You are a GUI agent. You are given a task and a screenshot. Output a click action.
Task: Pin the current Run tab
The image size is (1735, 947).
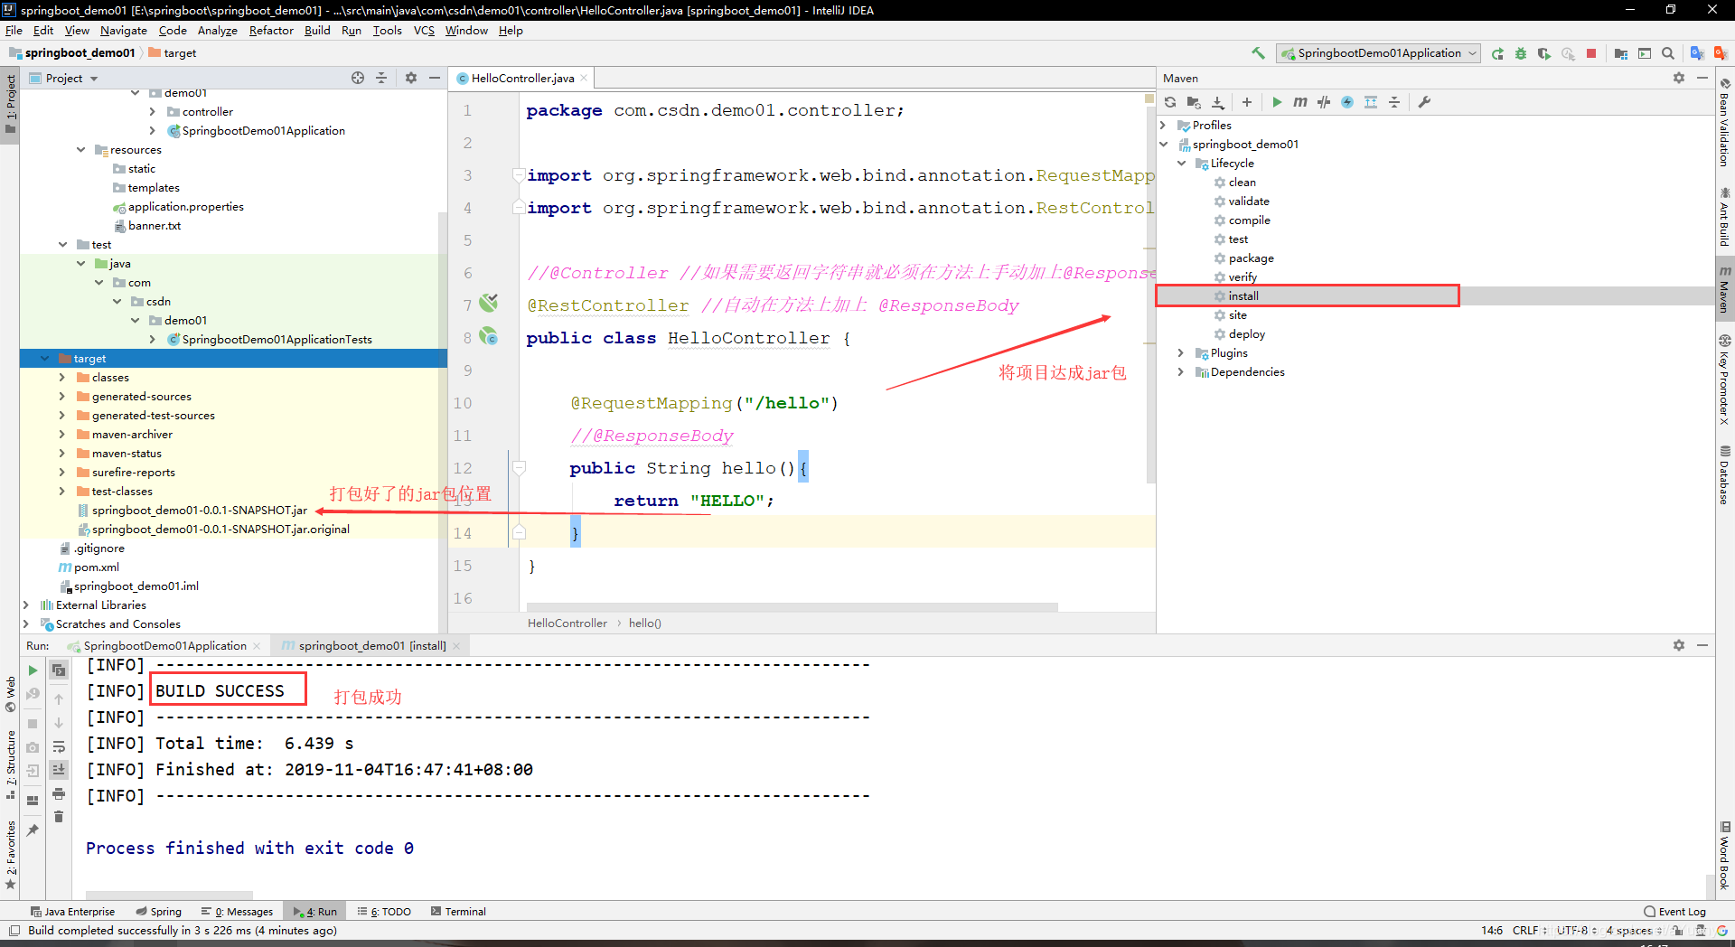pyautogui.click(x=33, y=830)
